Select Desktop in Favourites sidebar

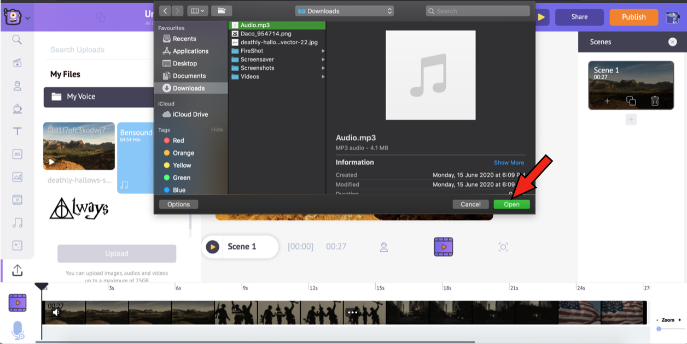point(184,63)
